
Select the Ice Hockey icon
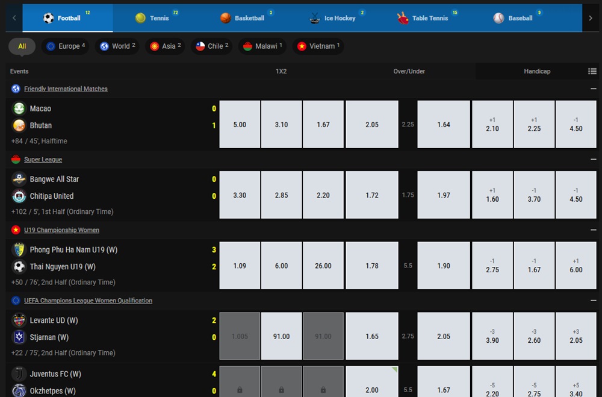click(315, 17)
